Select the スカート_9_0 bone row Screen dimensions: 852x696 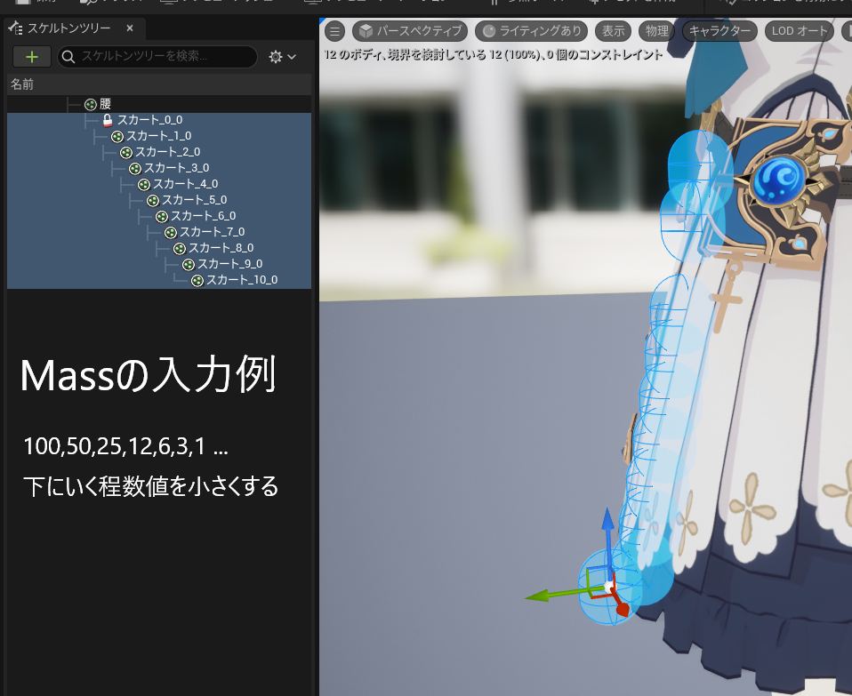tap(158, 264)
